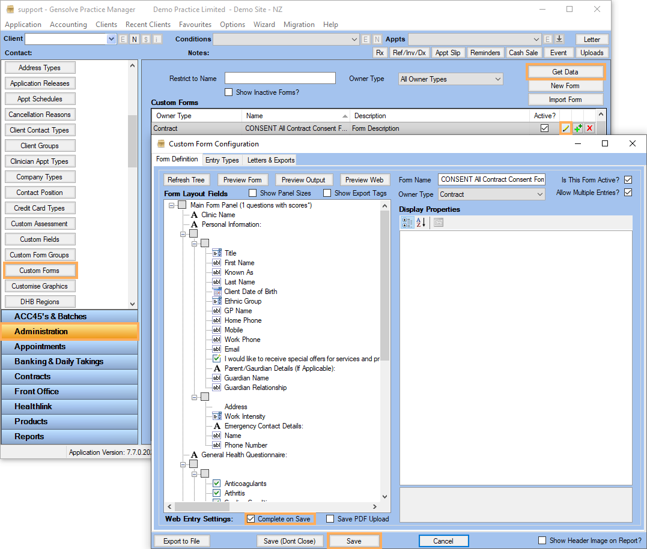
Task: Edit the CONSENT form using the pencil icon
Action: pos(565,128)
